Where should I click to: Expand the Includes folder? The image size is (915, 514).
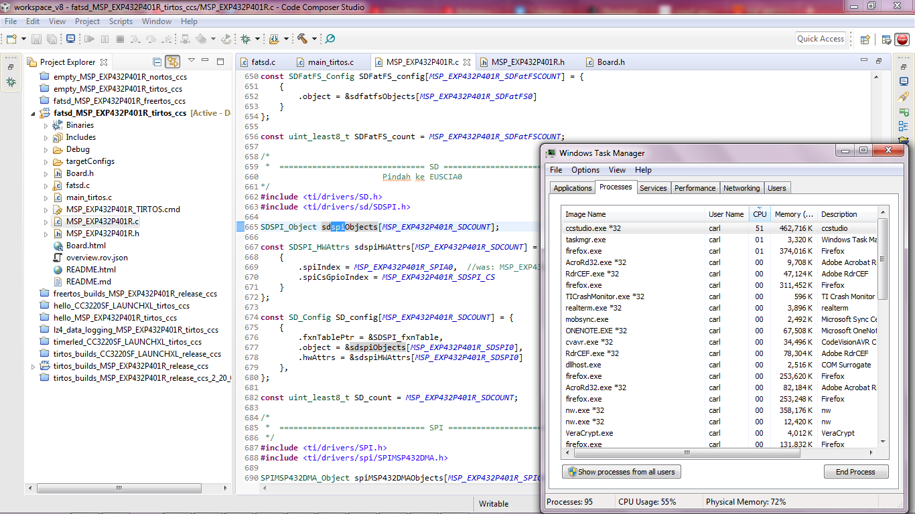point(46,137)
